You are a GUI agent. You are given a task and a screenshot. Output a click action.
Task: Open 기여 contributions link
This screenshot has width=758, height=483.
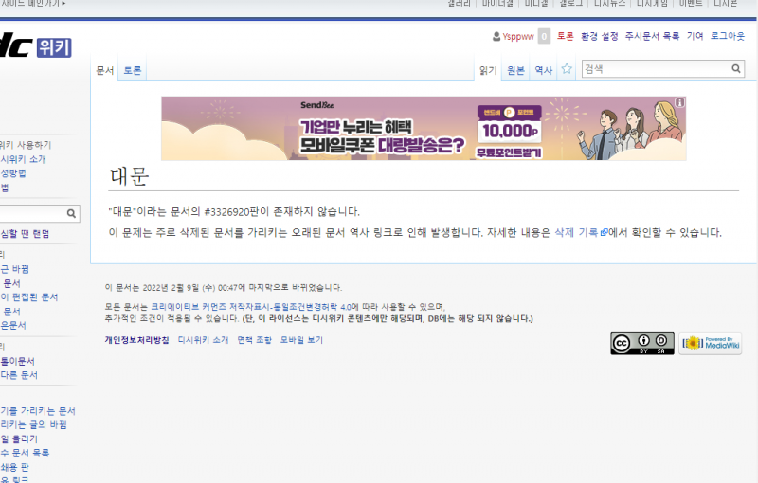point(695,36)
